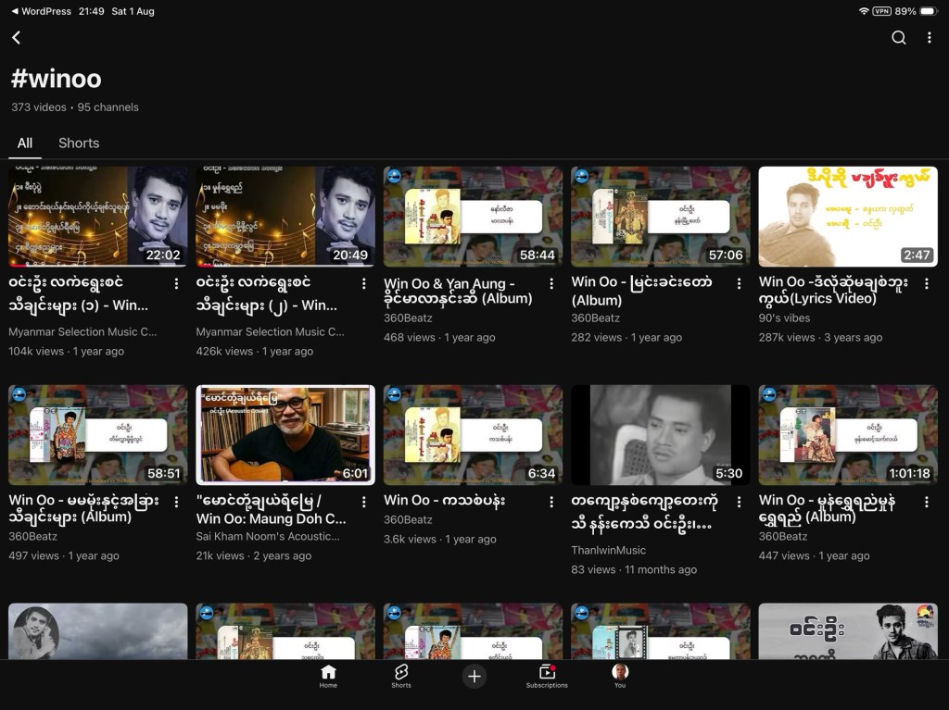
Task: Open options for the 1:01:18 album video
Action: click(x=927, y=502)
